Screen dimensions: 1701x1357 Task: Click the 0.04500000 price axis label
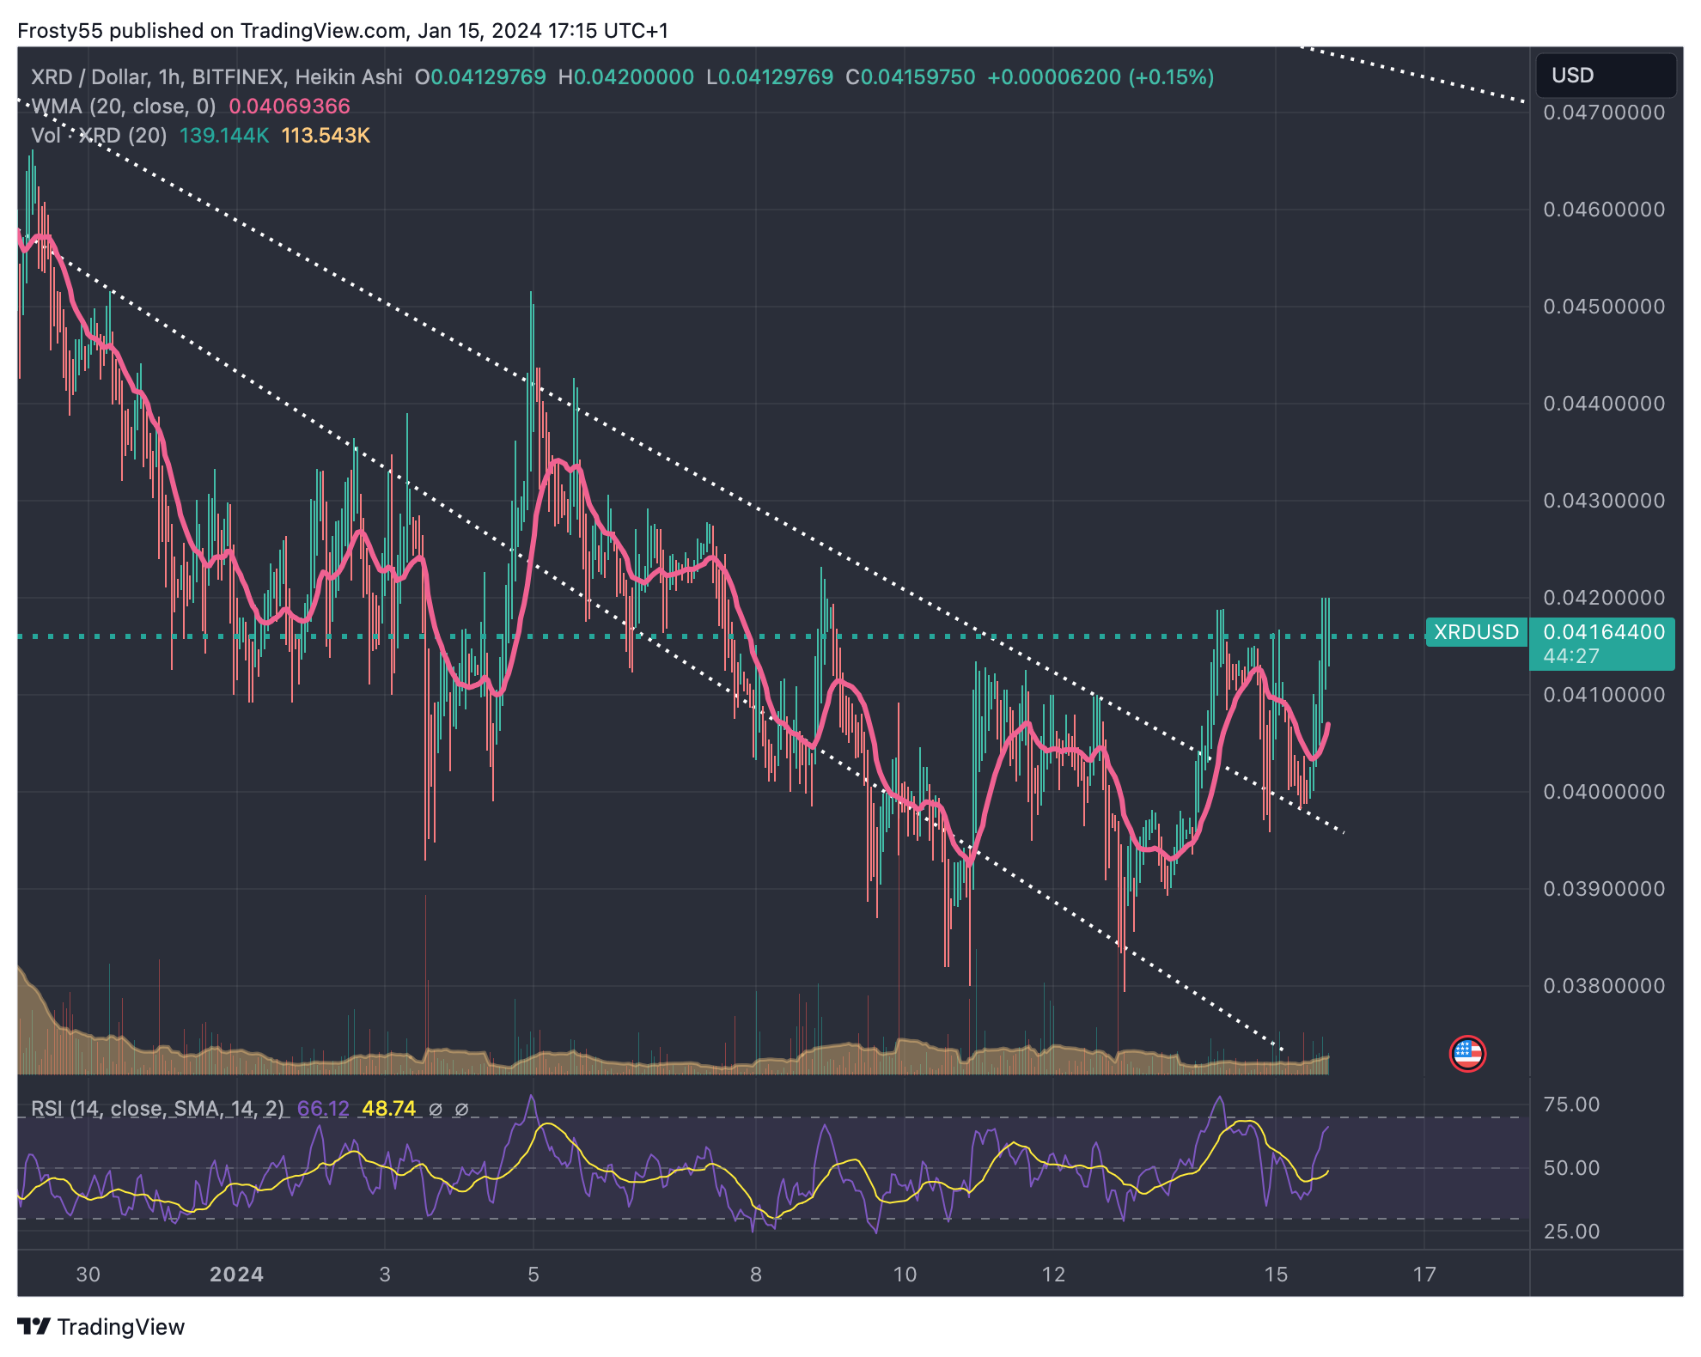(1604, 307)
